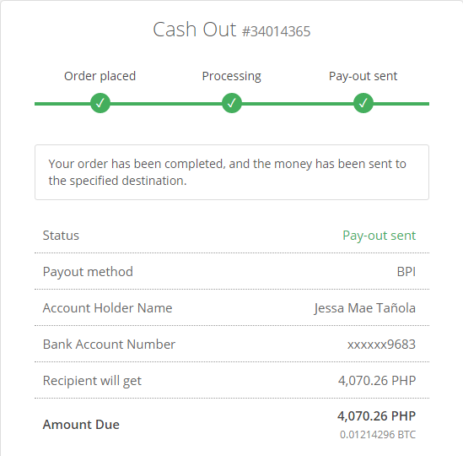Select the Order placed step label
463x456 pixels.
pyautogui.click(x=100, y=76)
